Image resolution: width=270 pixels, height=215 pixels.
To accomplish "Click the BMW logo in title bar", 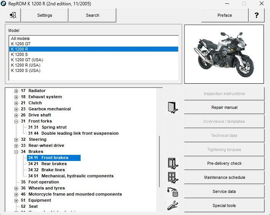I will coord(4,3).
